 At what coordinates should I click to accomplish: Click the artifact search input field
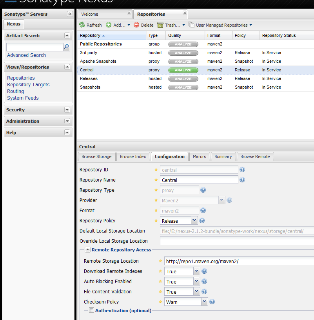(35, 47)
